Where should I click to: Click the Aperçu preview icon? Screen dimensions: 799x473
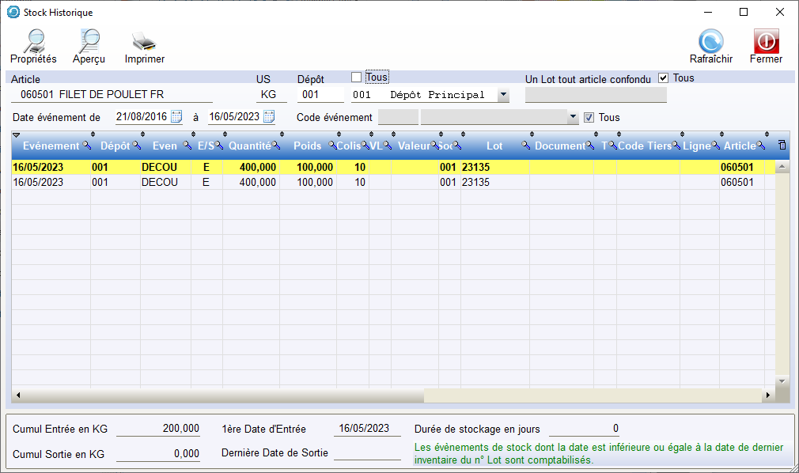pyautogui.click(x=88, y=41)
